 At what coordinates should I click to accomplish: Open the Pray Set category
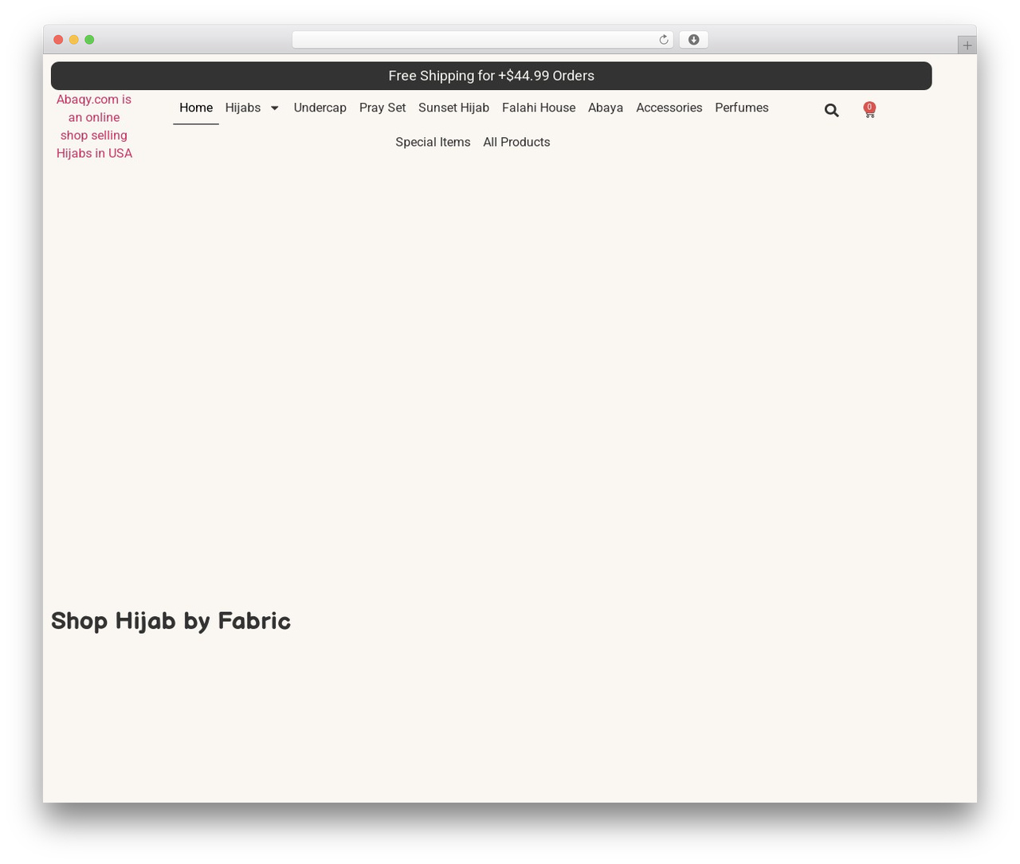click(382, 108)
